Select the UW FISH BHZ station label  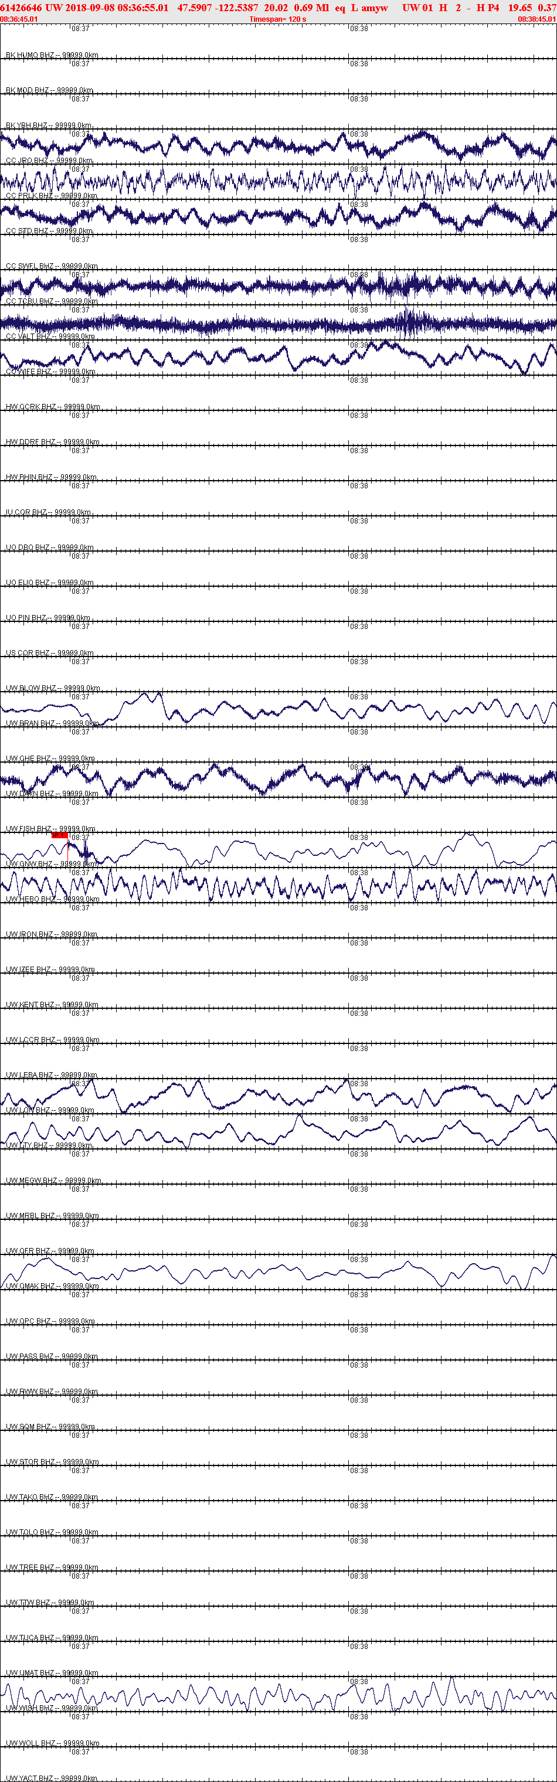(x=50, y=829)
